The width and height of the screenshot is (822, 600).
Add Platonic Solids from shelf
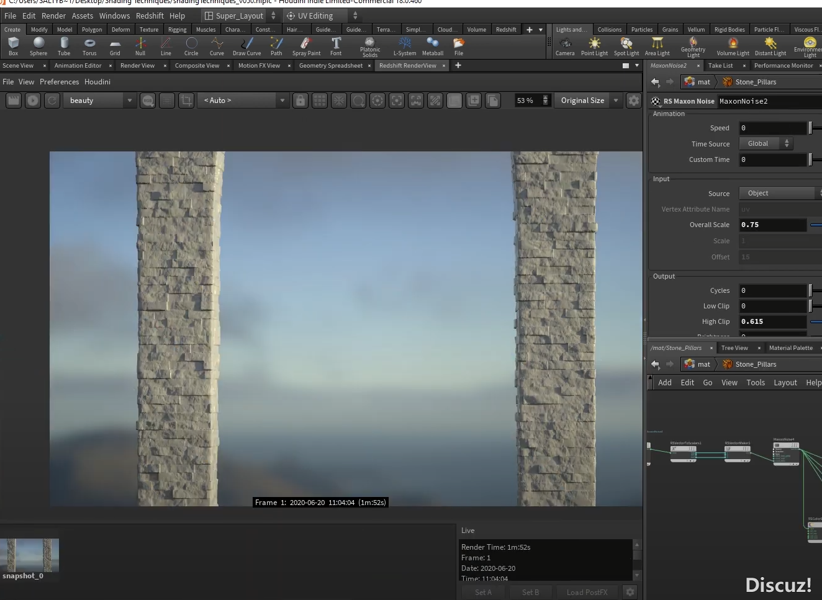[x=370, y=47]
